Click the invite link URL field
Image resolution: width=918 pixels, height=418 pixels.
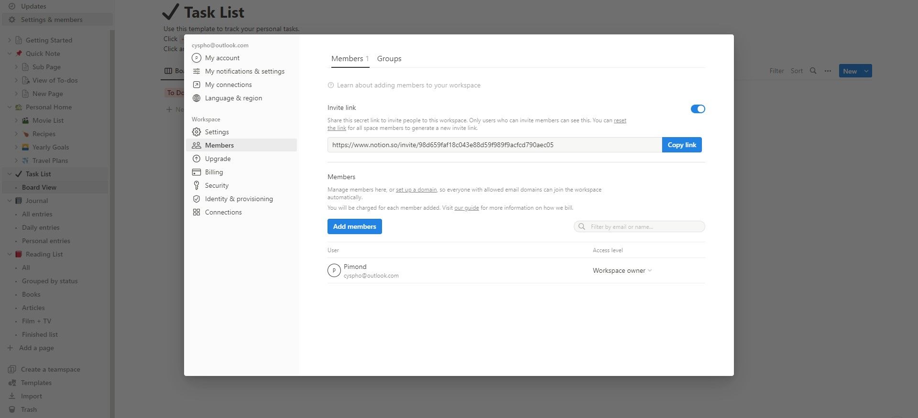pos(495,145)
